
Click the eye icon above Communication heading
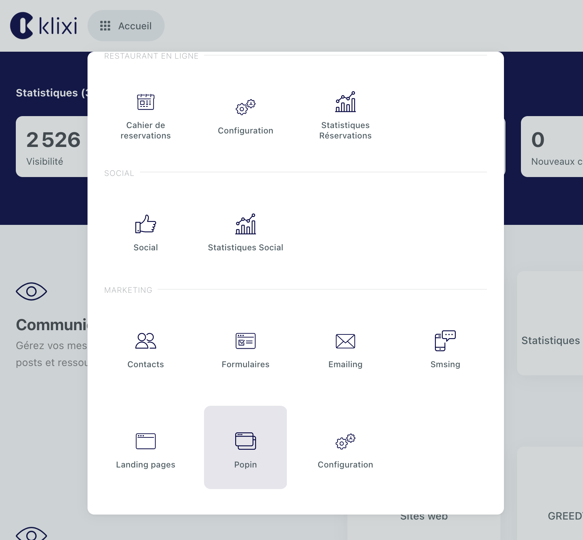click(x=32, y=291)
